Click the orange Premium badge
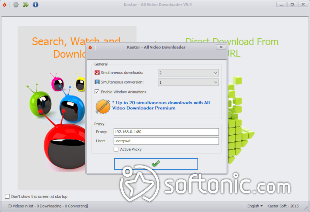The width and height of the screenshot is (310, 212). 103,106
